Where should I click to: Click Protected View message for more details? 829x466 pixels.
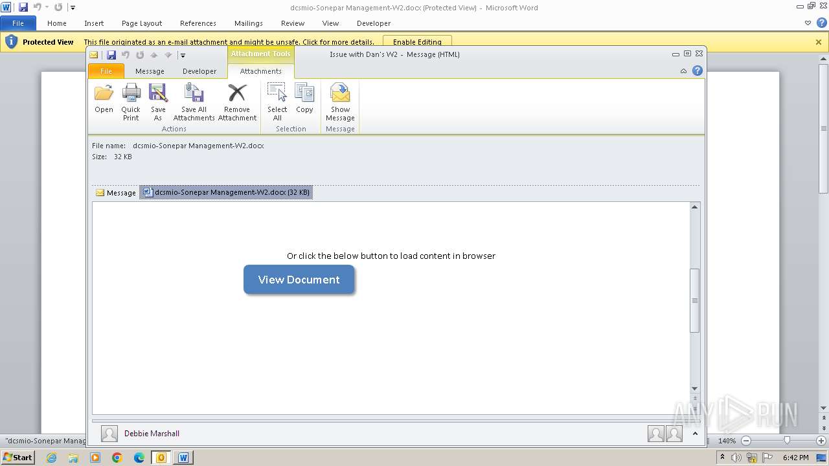click(x=229, y=42)
